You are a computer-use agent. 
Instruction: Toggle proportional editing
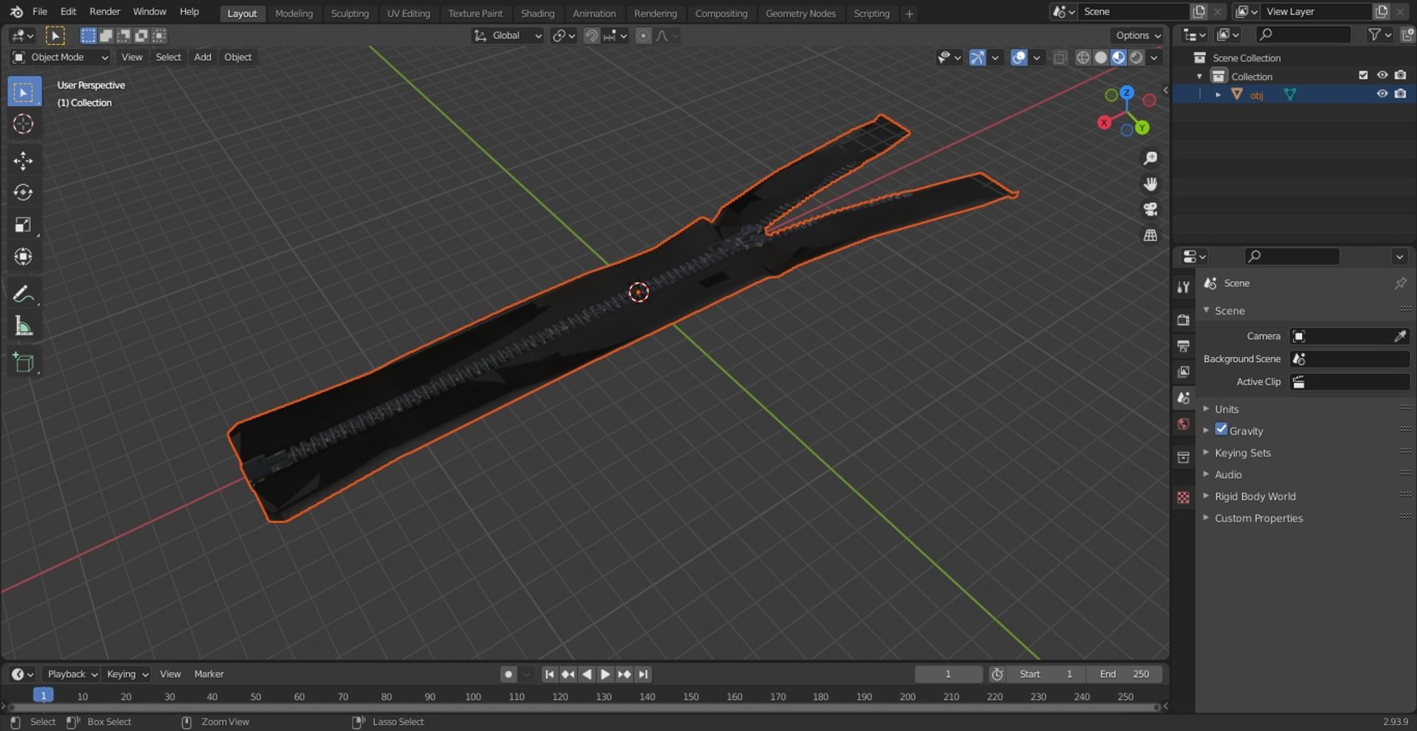[644, 35]
